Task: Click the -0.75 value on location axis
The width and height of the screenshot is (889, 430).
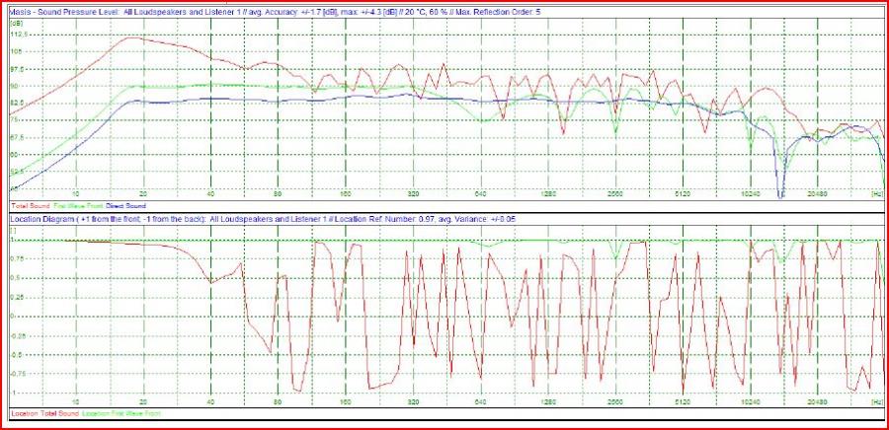Action: (x=18, y=374)
